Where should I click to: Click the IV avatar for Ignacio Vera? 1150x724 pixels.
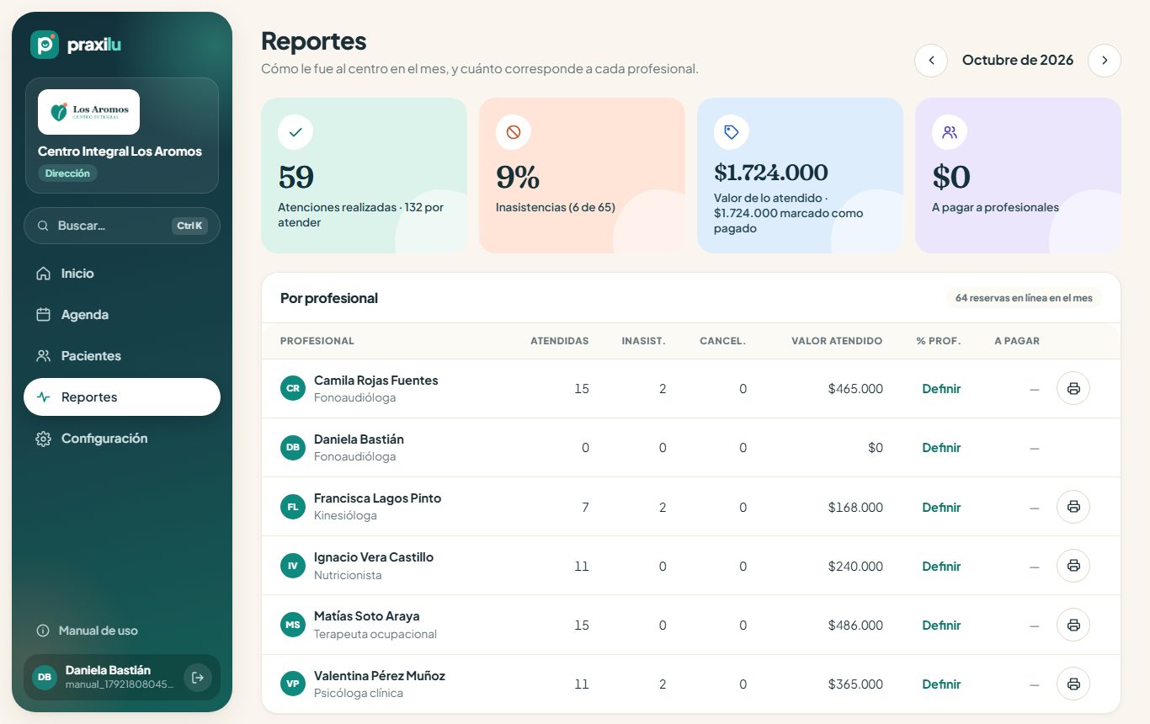pos(293,566)
